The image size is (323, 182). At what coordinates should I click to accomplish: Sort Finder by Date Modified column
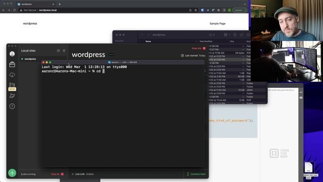click(x=206, y=41)
